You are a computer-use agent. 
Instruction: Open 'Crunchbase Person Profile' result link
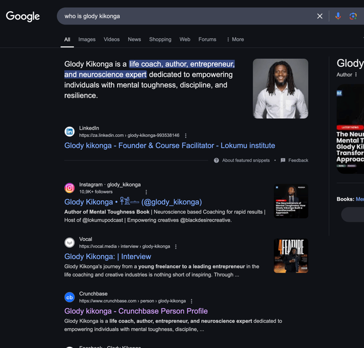click(x=136, y=311)
